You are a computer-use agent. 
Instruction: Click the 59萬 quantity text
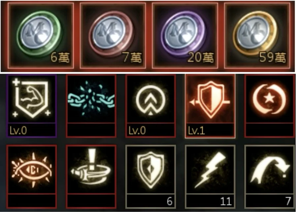[272, 57]
